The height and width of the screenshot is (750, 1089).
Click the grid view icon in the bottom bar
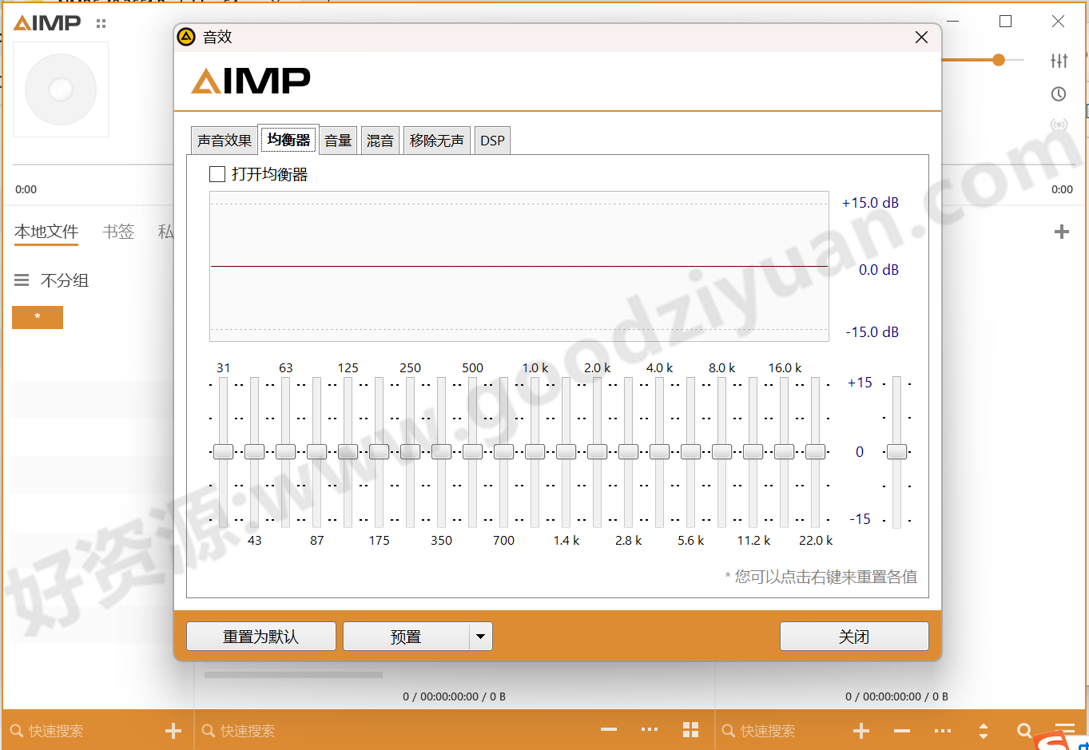690,729
